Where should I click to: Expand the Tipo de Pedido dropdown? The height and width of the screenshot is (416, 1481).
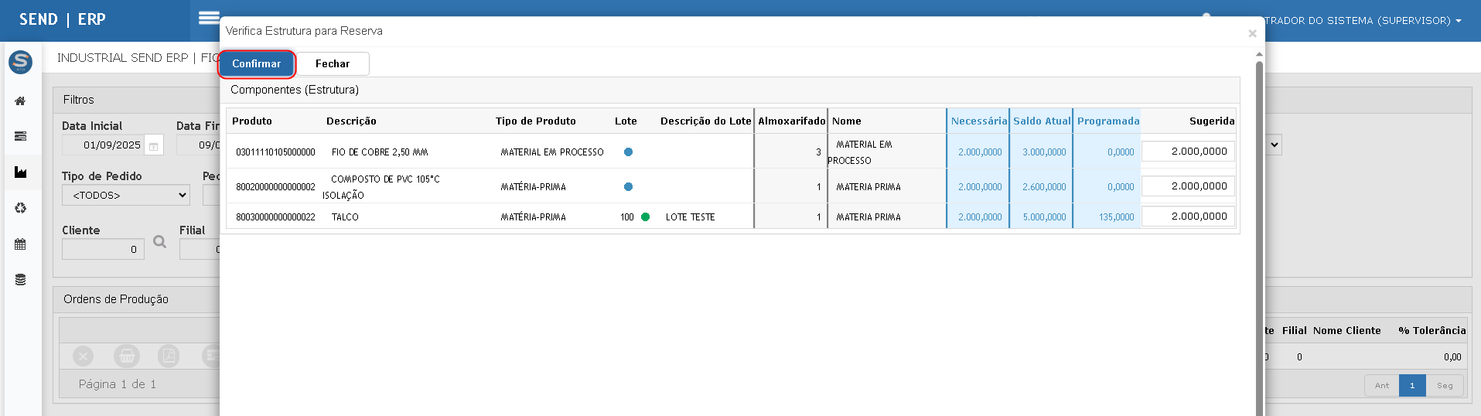pos(125,196)
